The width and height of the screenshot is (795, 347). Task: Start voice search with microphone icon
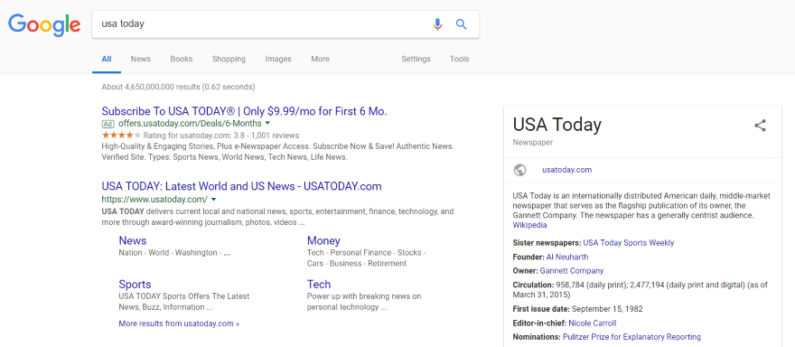click(x=437, y=23)
